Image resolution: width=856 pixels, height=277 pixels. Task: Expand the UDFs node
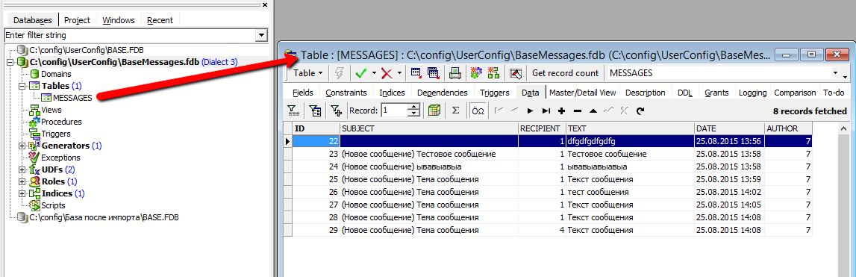coord(22,170)
